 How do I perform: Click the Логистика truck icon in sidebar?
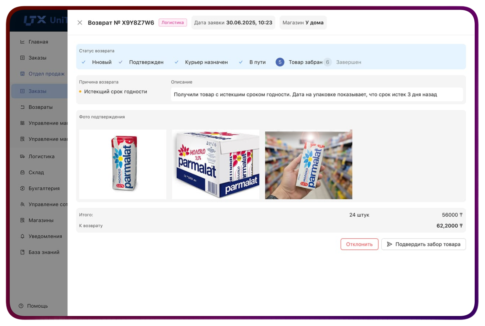point(22,156)
